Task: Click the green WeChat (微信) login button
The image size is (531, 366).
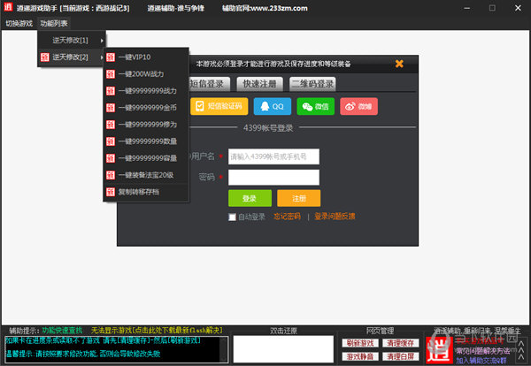Action: pos(319,106)
